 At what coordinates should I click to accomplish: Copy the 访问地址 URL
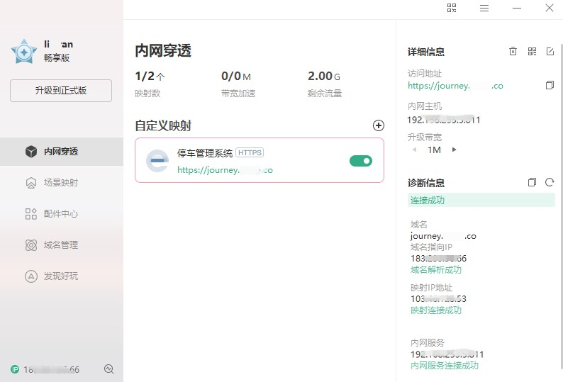[x=550, y=86]
